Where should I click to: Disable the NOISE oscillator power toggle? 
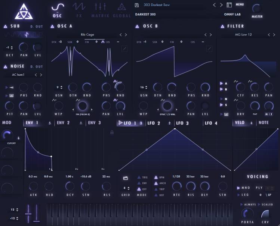tap(6, 66)
